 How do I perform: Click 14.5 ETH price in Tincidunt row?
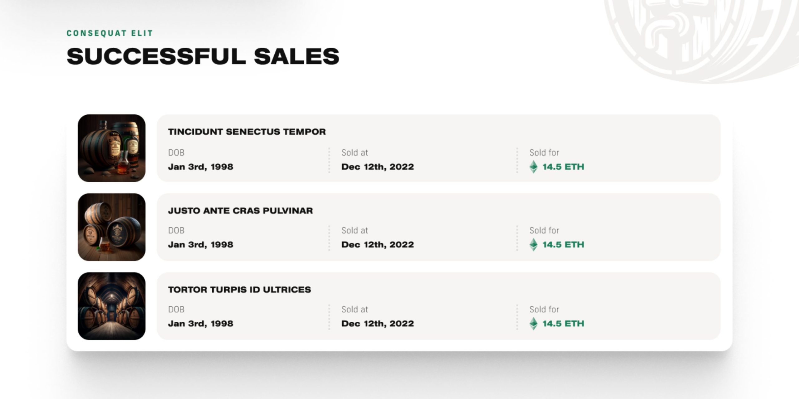(563, 167)
